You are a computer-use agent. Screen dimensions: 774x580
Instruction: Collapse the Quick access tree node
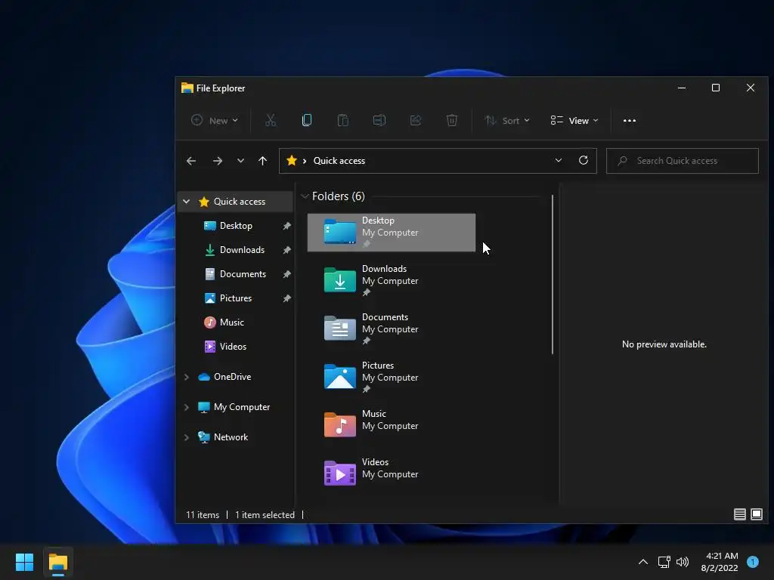(x=186, y=201)
